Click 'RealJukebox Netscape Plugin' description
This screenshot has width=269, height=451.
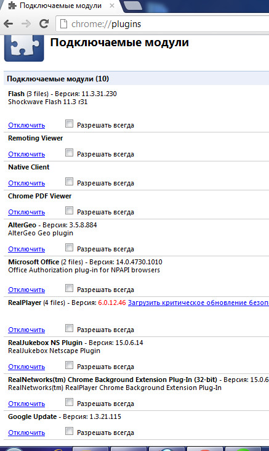54,351
